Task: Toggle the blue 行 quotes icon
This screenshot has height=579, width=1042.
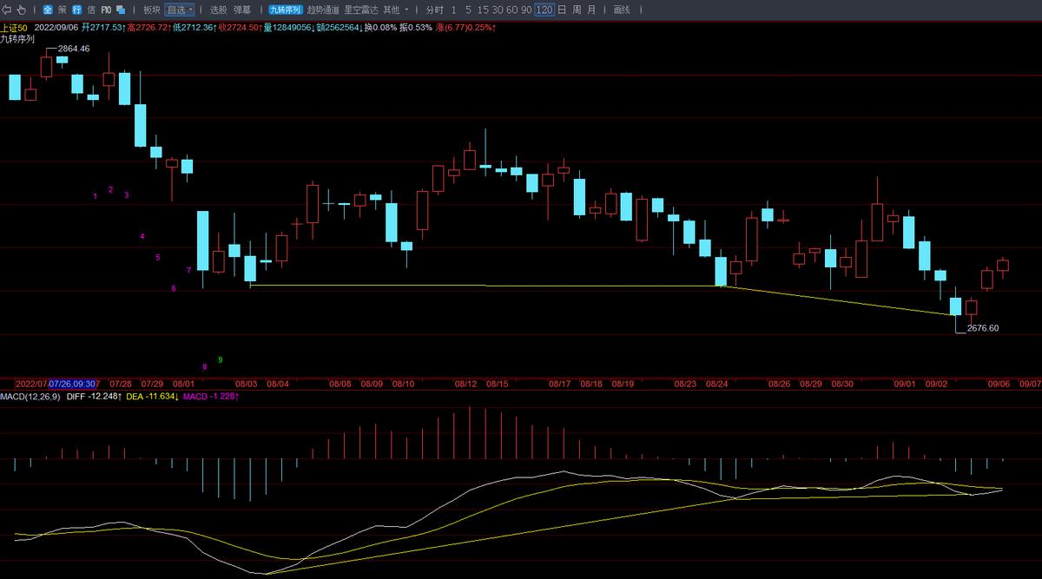Action: click(76, 10)
